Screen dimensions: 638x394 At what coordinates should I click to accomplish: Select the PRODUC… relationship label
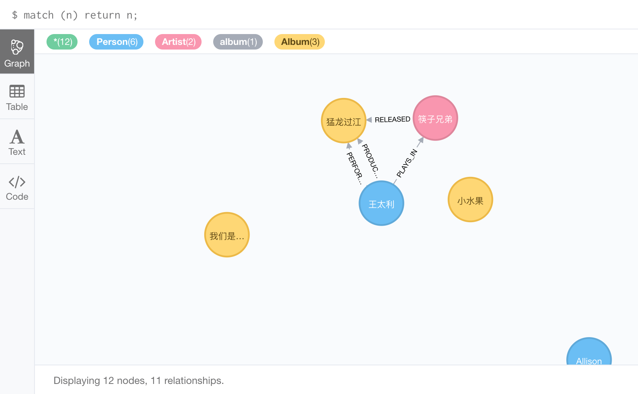pyautogui.click(x=370, y=160)
